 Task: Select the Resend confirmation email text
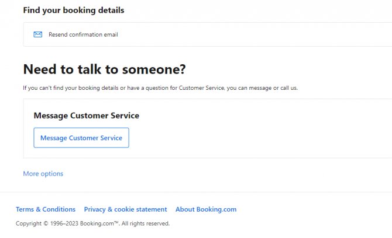point(83,34)
